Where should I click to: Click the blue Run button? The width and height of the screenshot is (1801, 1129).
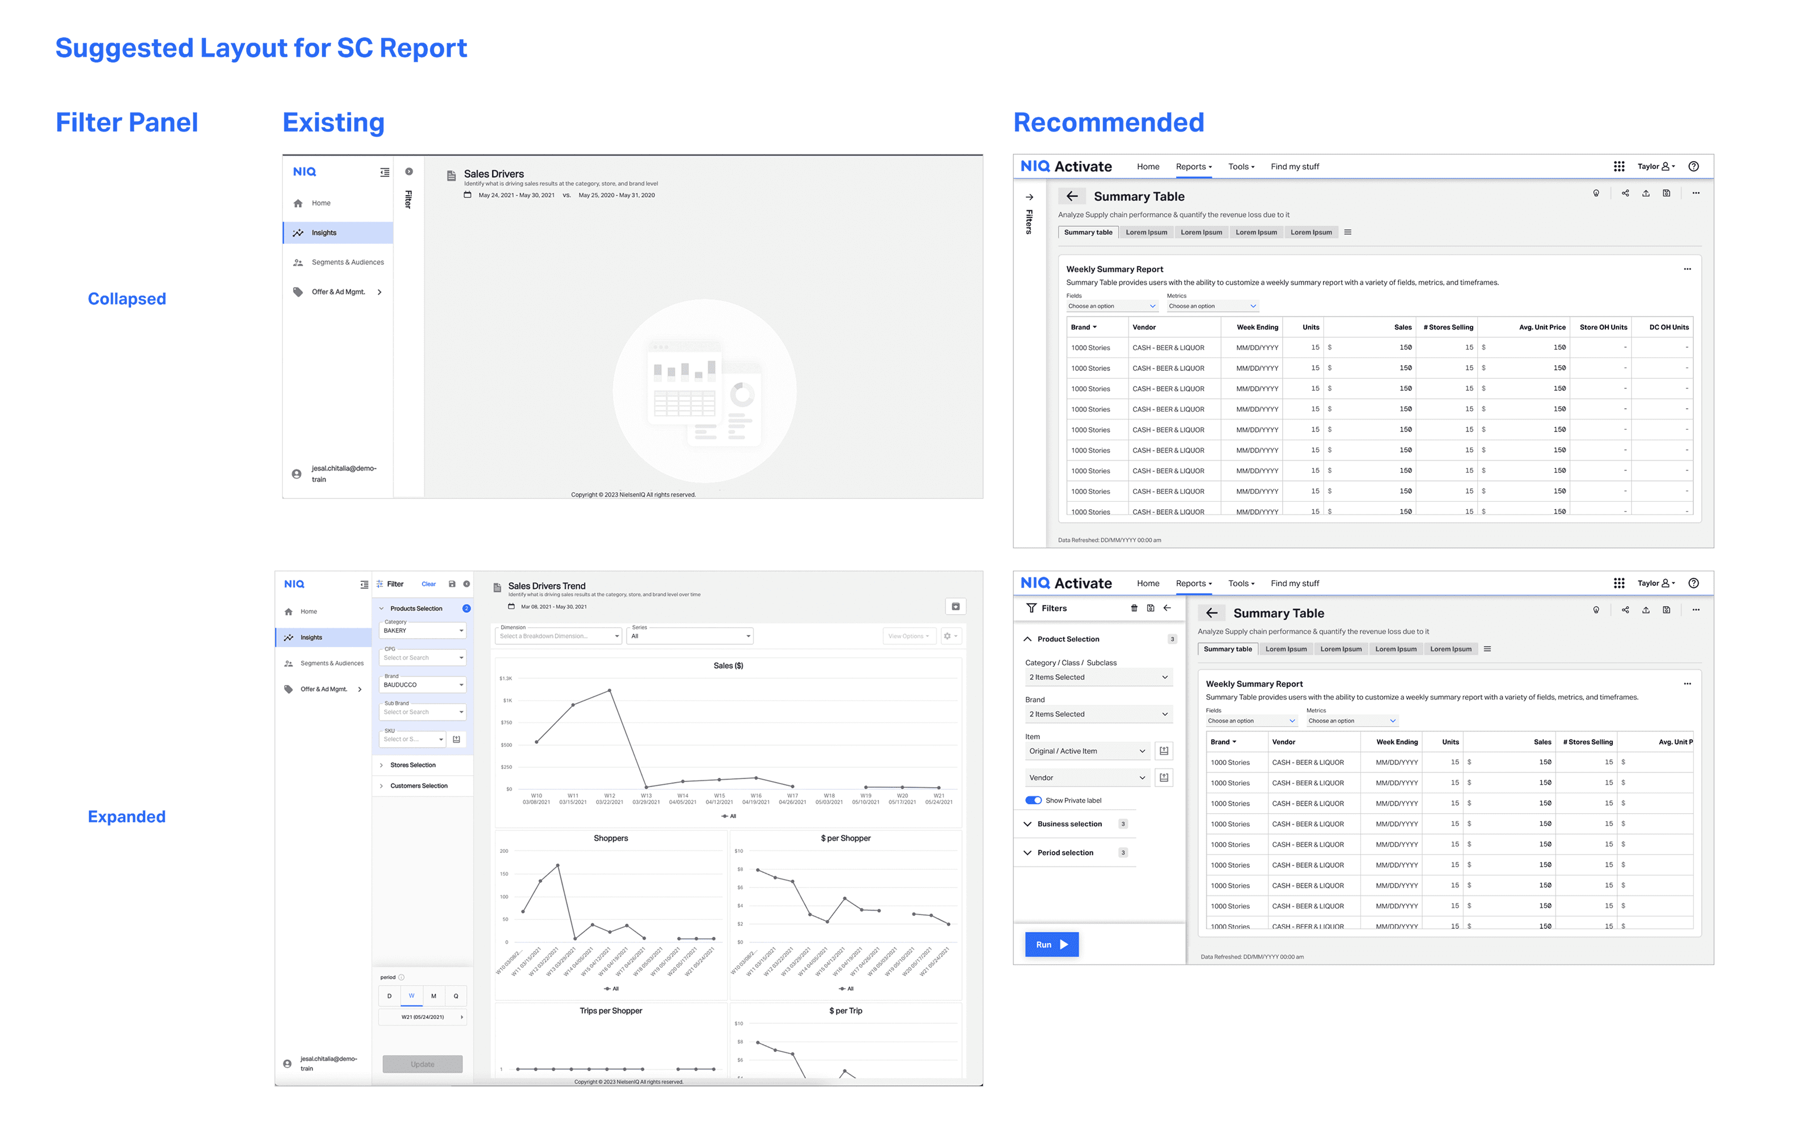point(1051,945)
